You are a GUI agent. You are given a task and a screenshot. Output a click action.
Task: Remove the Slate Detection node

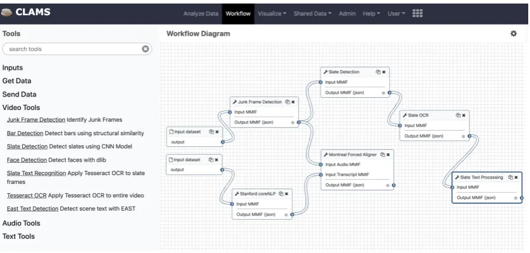tap(384, 72)
